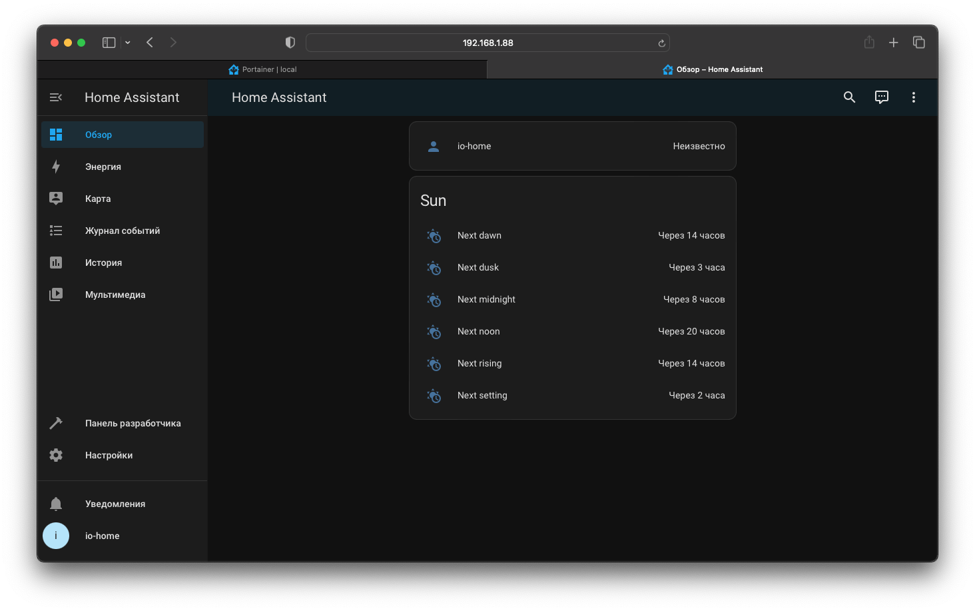The image size is (975, 611).
Task: Expand the Safari sidebar dropdown chevron
Action: 128,43
